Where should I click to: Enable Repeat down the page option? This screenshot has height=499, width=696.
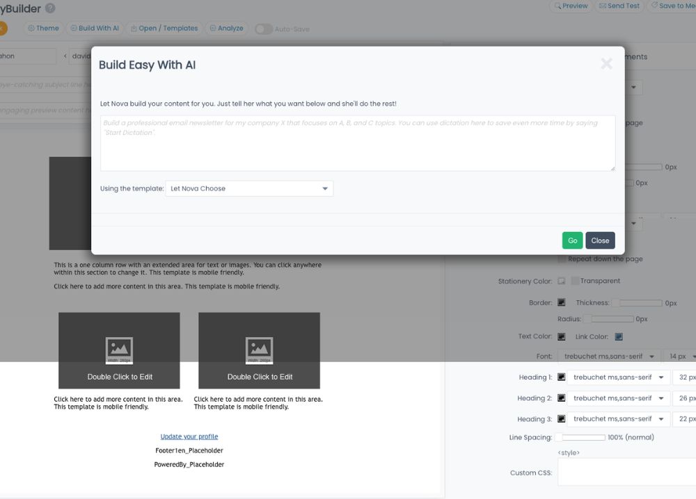(x=561, y=259)
